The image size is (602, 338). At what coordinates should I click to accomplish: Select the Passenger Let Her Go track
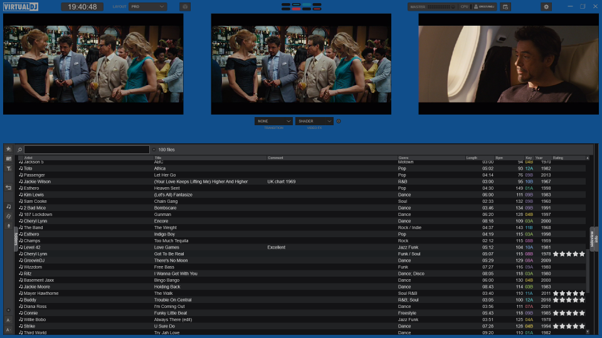coord(302,175)
